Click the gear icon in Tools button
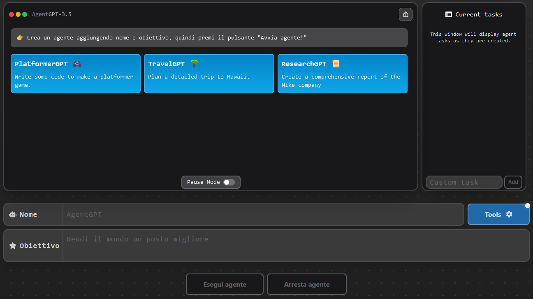The width and height of the screenshot is (533, 299). [x=509, y=214]
